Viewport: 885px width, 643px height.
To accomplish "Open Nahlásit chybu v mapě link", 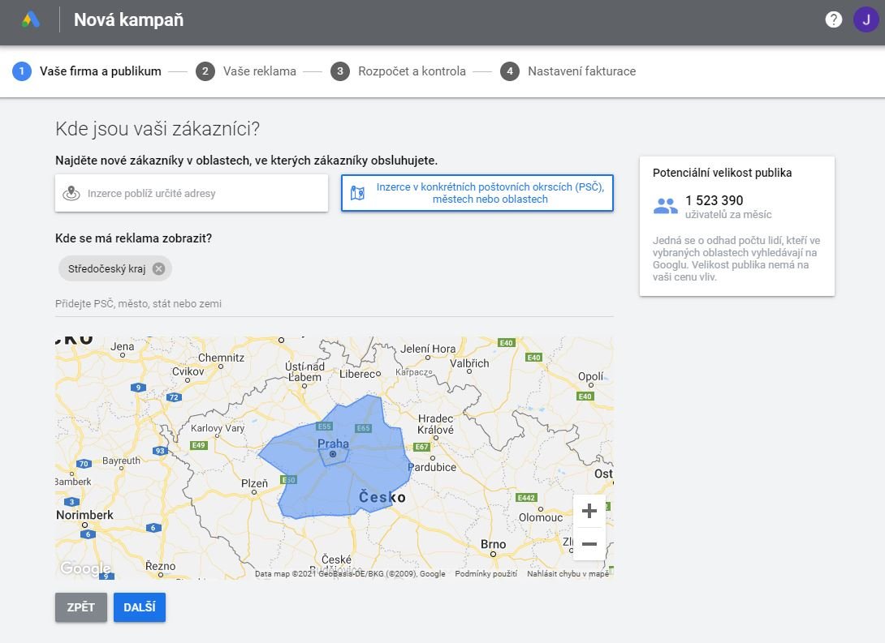I will tap(568, 574).
